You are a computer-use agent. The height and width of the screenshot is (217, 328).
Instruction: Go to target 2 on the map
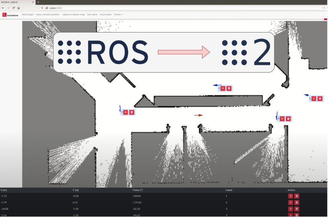pos(223,88)
